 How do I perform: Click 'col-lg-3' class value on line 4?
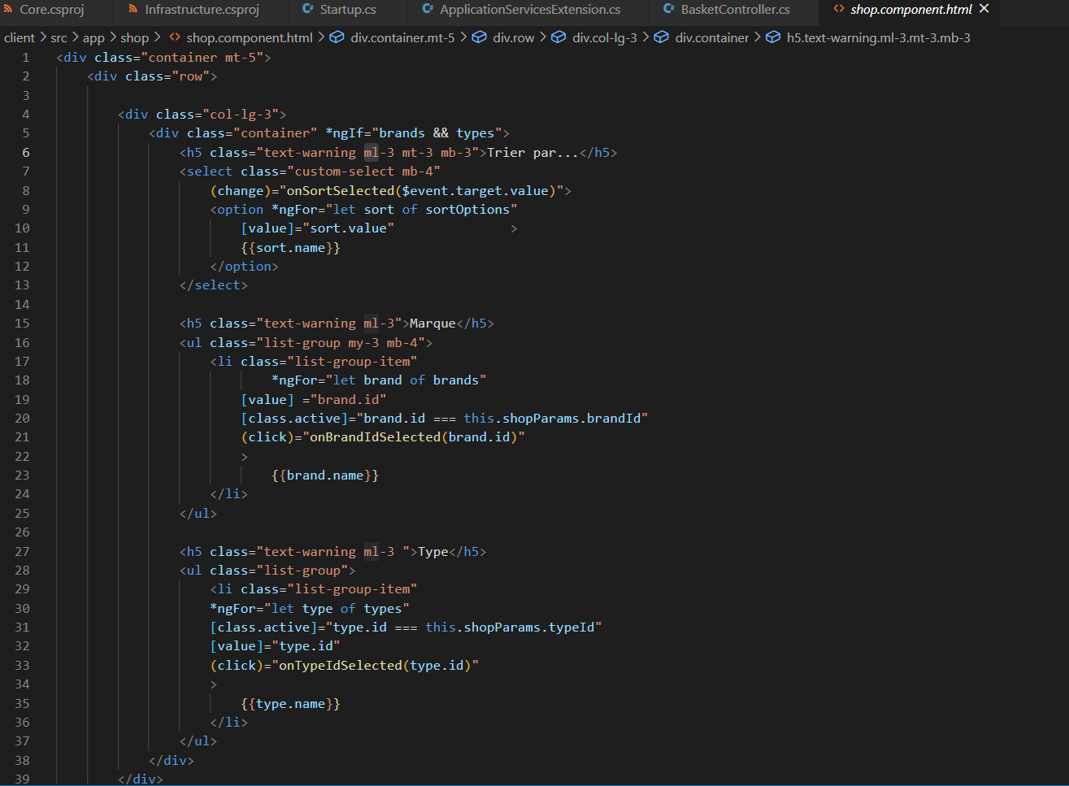241,115
